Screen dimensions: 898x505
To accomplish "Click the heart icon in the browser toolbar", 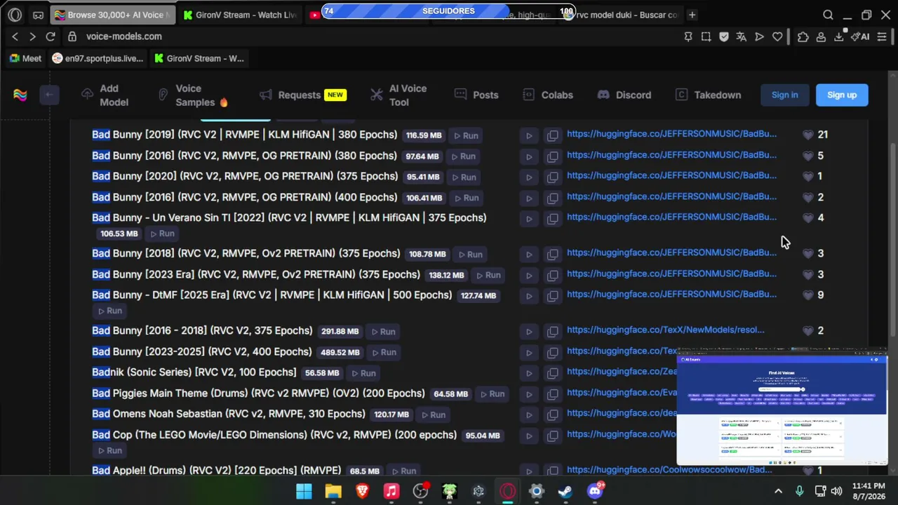I will tap(777, 36).
